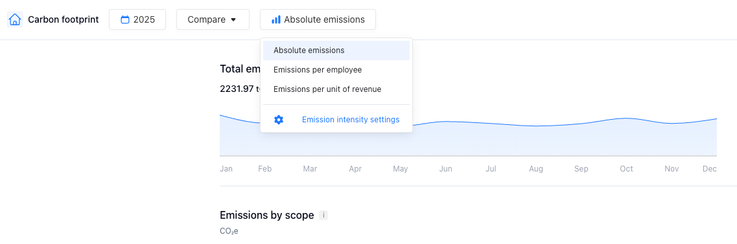Select Absolute emissions menu option
Image resolution: width=737 pixels, height=244 pixels.
tap(336, 50)
